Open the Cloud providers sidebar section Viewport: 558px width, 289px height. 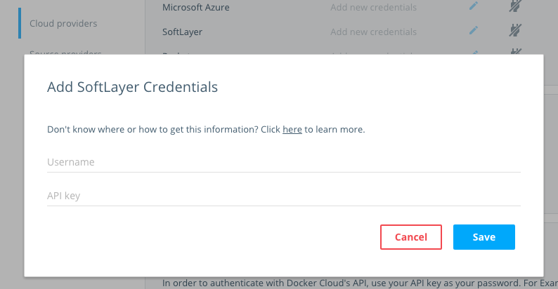tap(63, 24)
